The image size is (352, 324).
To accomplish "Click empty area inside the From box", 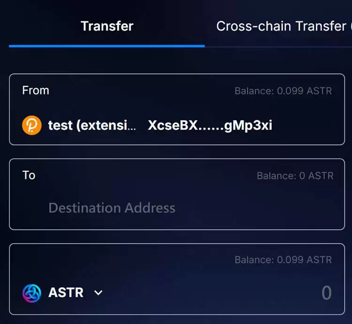I will tap(307, 125).
